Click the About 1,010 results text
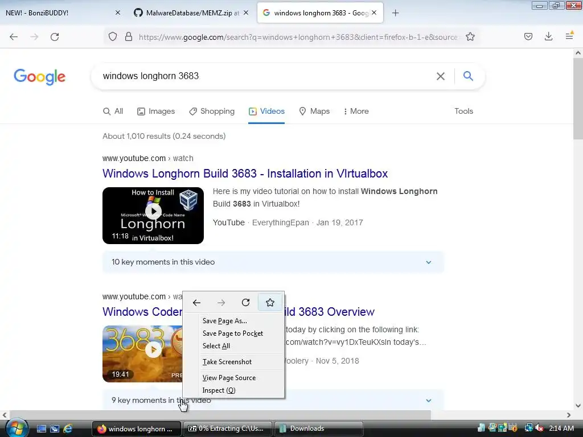Screen dimensions: 583x437 pyautogui.click(x=164, y=136)
